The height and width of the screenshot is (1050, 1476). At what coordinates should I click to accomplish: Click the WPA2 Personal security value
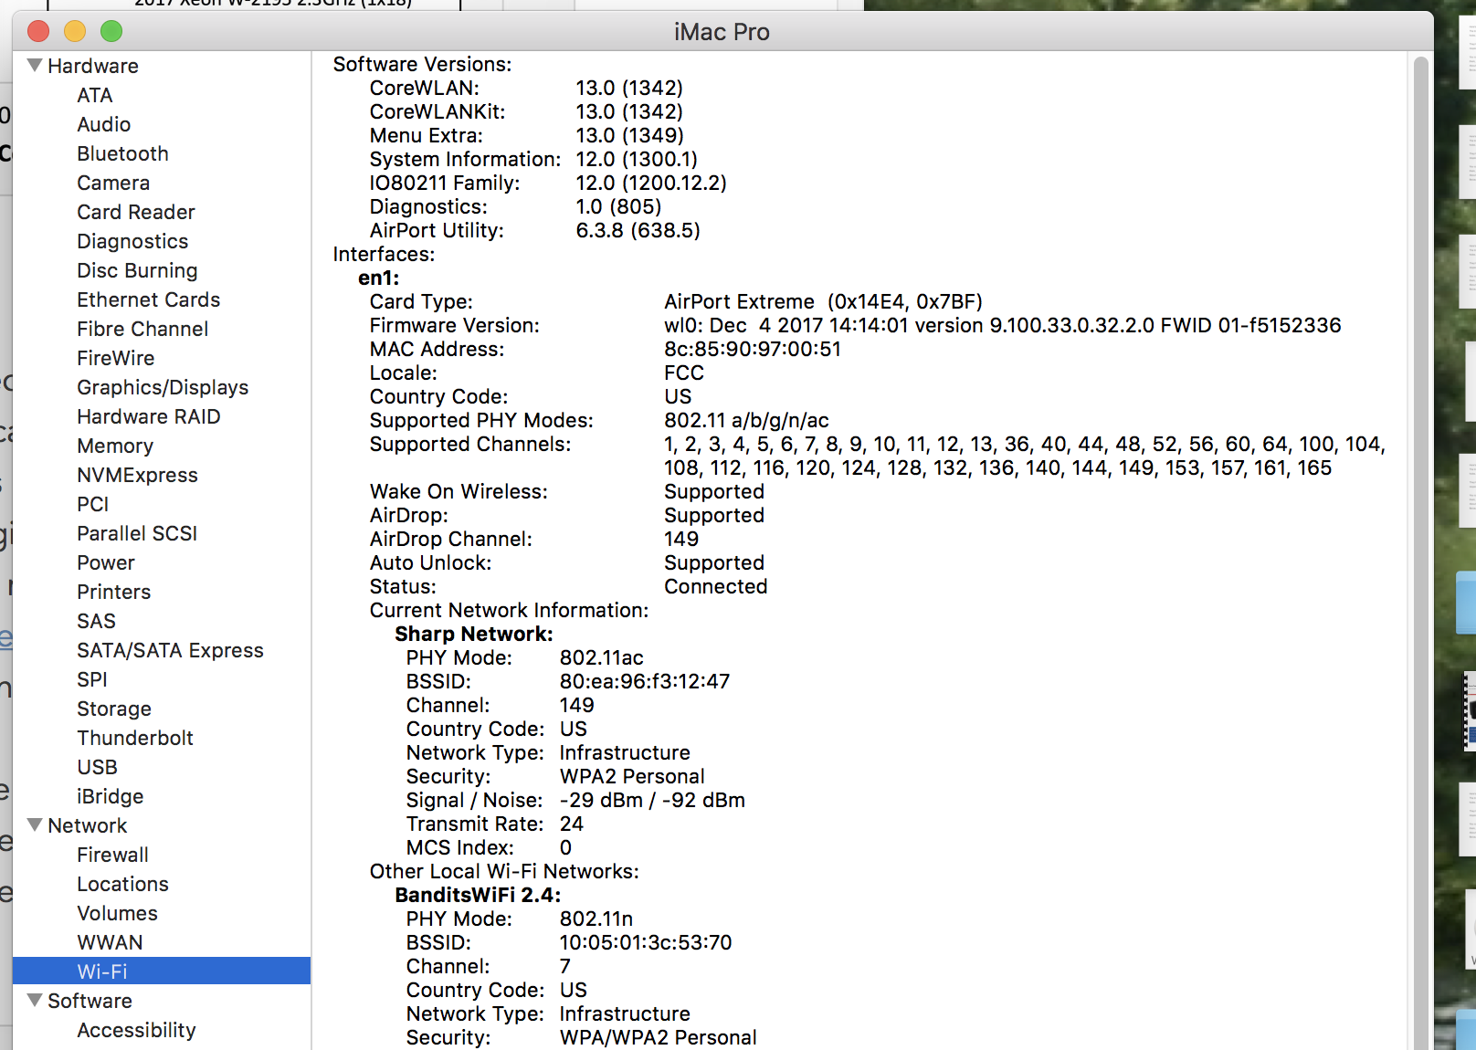pyautogui.click(x=632, y=776)
